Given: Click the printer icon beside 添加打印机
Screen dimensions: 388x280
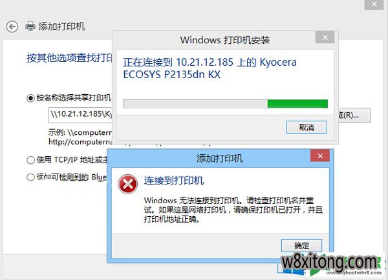Looking at the screenshot, I should pos(30,26).
